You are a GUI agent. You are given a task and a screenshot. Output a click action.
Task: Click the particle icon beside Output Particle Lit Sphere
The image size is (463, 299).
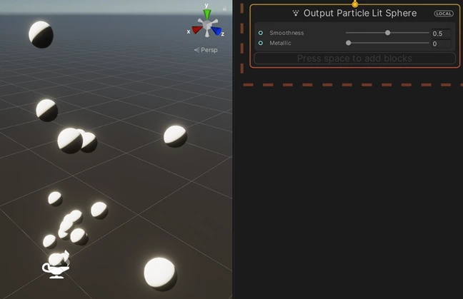coord(296,13)
